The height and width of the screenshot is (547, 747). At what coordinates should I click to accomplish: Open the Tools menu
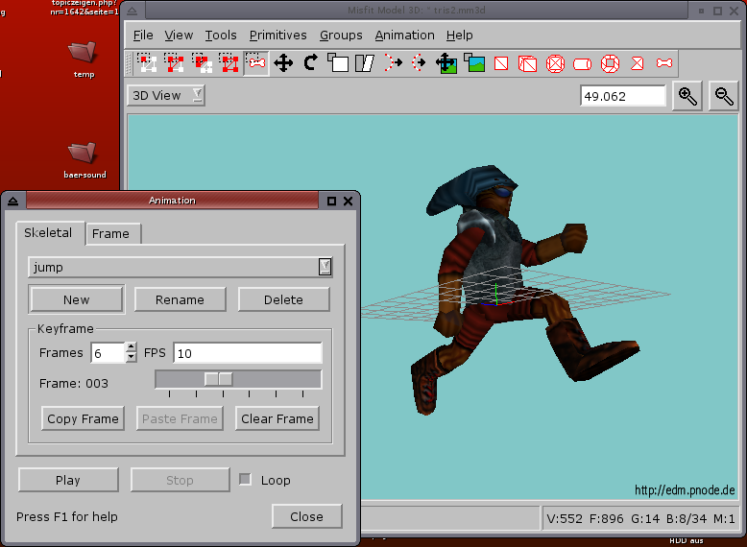pos(221,36)
